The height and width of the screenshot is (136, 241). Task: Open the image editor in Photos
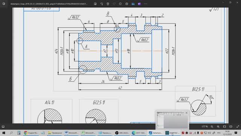click(x=95, y=4)
